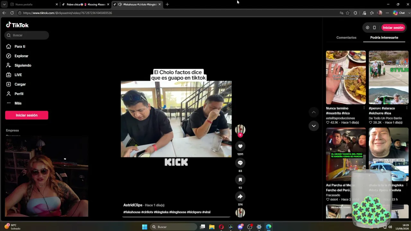The image size is (411, 231).
Task: Switch to the Comentarios tab
Action: (x=346, y=38)
